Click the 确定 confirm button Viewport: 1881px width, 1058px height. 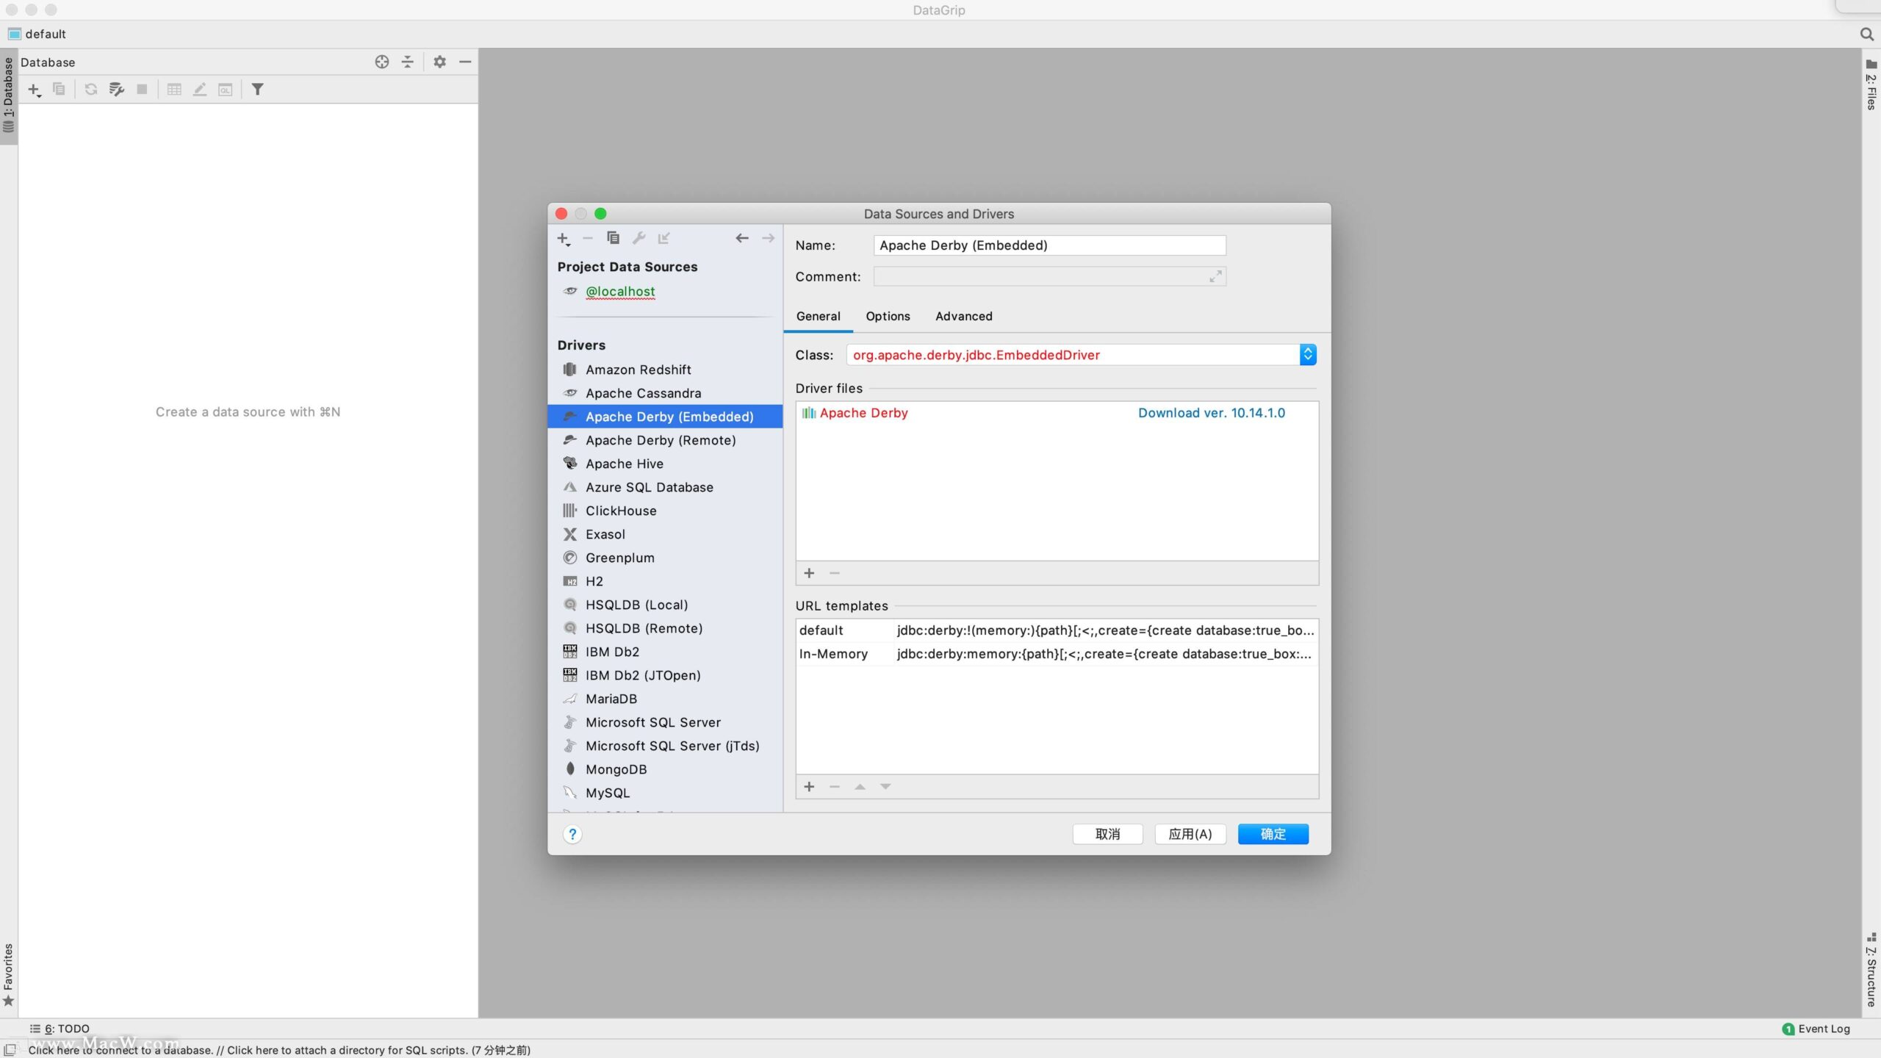point(1273,833)
